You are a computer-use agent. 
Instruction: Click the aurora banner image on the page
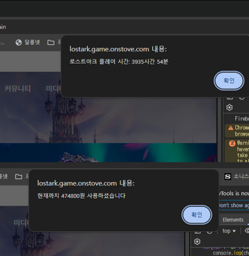(108, 152)
